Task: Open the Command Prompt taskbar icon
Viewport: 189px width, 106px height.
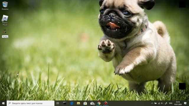Action: [65, 103]
